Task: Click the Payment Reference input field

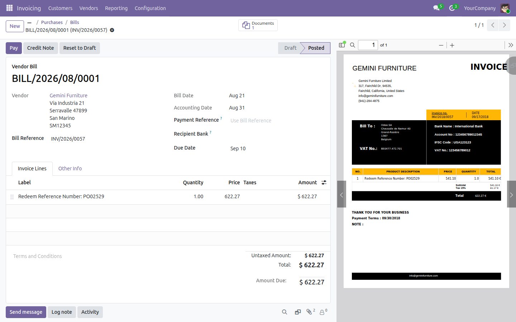Action: coord(277,121)
